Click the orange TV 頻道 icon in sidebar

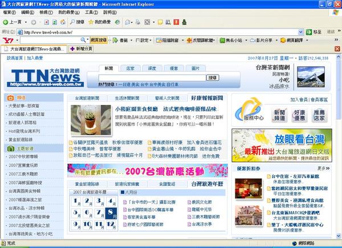click(10, 97)
